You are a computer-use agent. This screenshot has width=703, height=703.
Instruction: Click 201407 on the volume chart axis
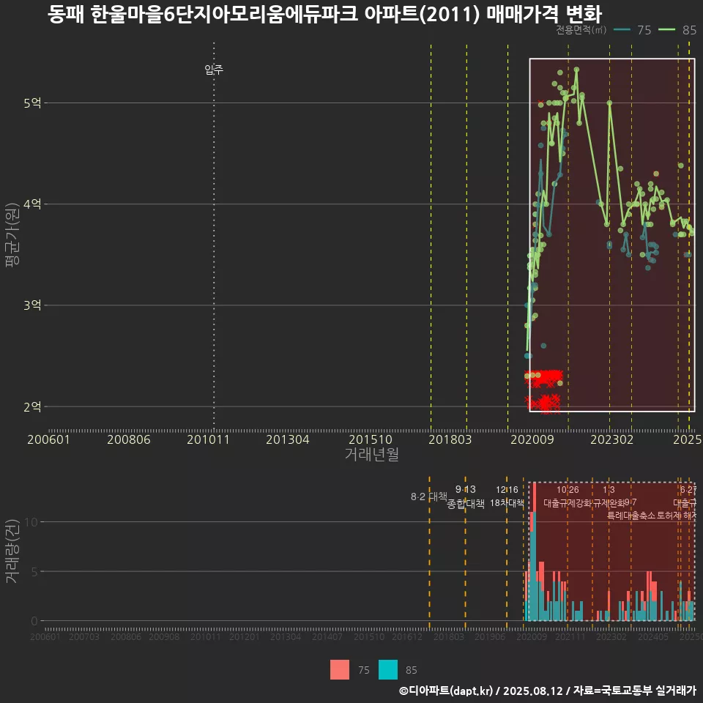coord(327,637)
